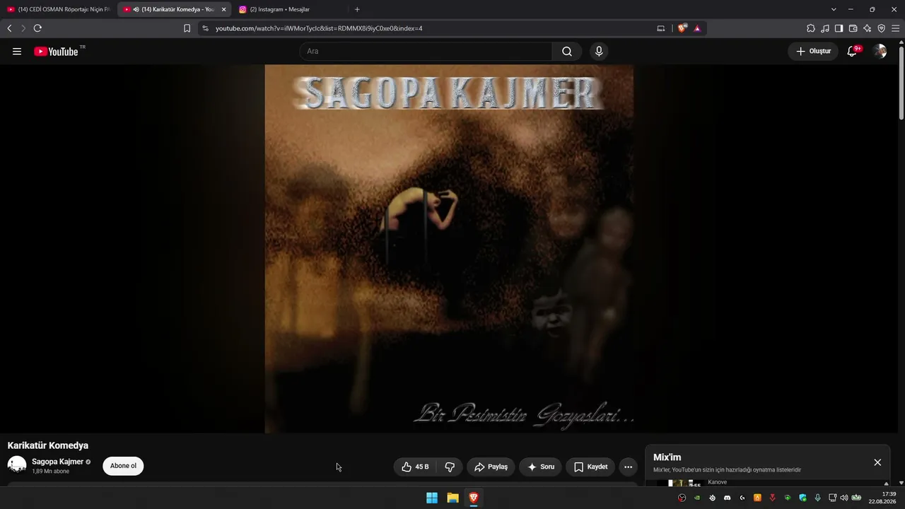Open more actions three-dot menu
The width and height of the screenshot is (905, 509).
(x=628, y=467)
